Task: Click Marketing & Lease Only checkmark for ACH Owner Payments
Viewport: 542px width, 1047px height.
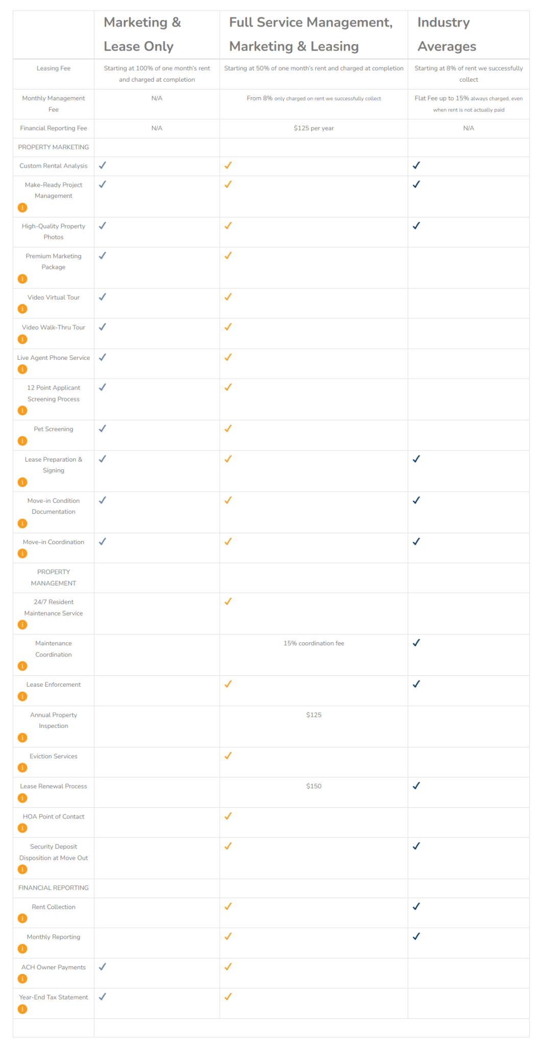Action: 102,967
